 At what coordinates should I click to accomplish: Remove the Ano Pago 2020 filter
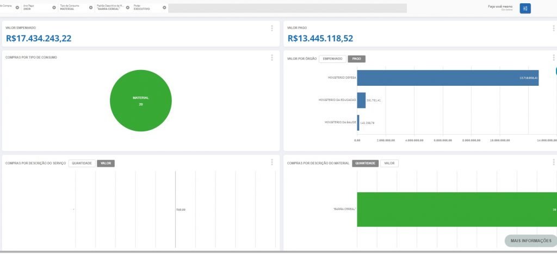54,8
